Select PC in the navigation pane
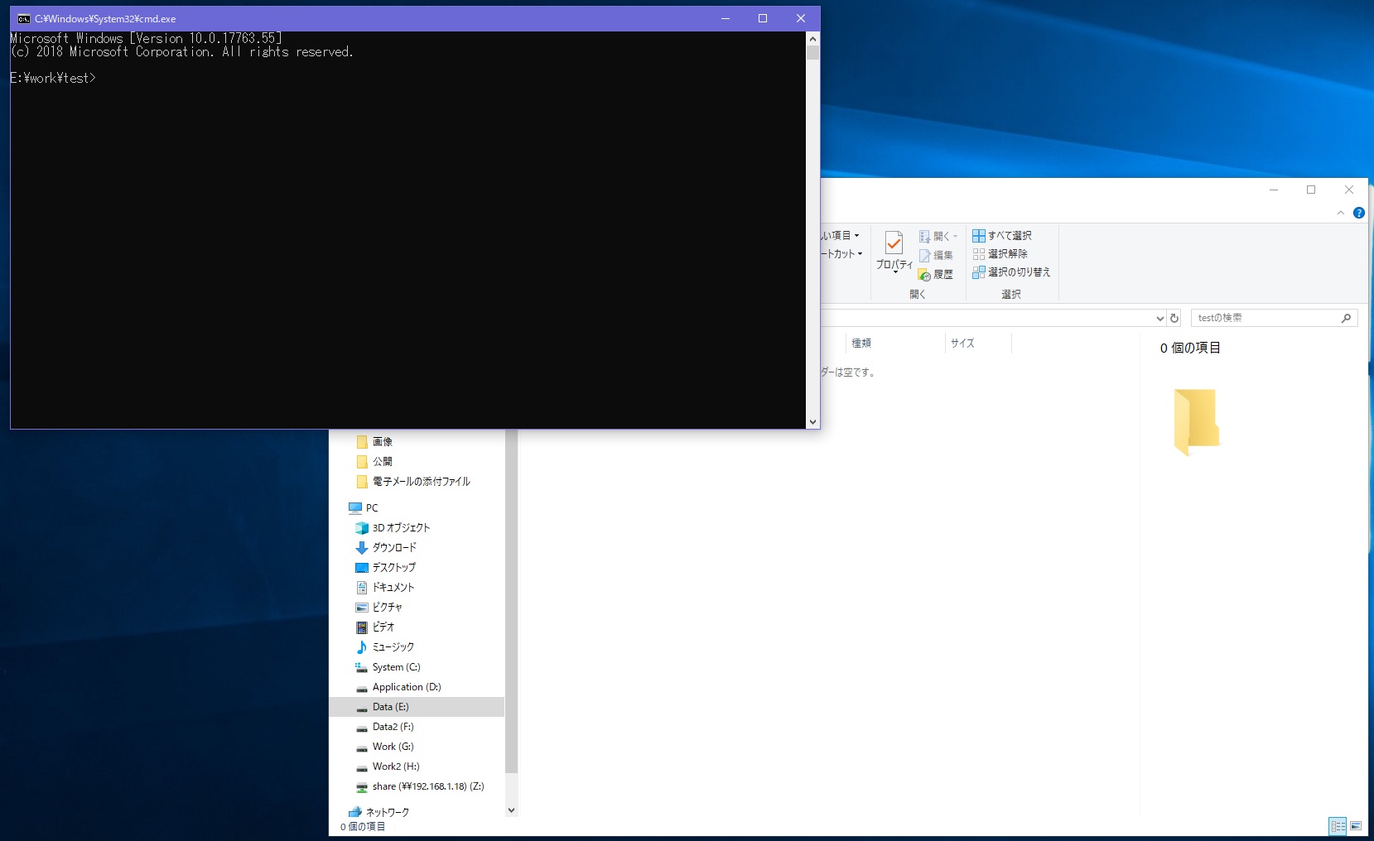 tap(364, 508)
